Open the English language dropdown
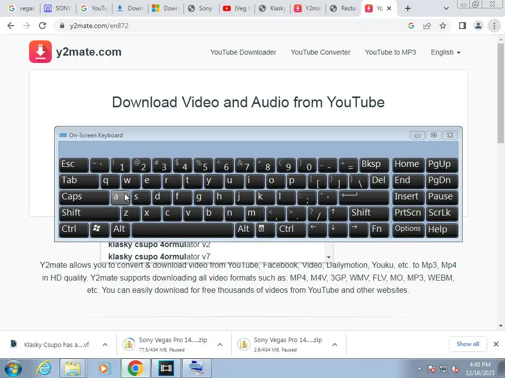The height and width of the screenshot is (378, 505). coord(445,52)
